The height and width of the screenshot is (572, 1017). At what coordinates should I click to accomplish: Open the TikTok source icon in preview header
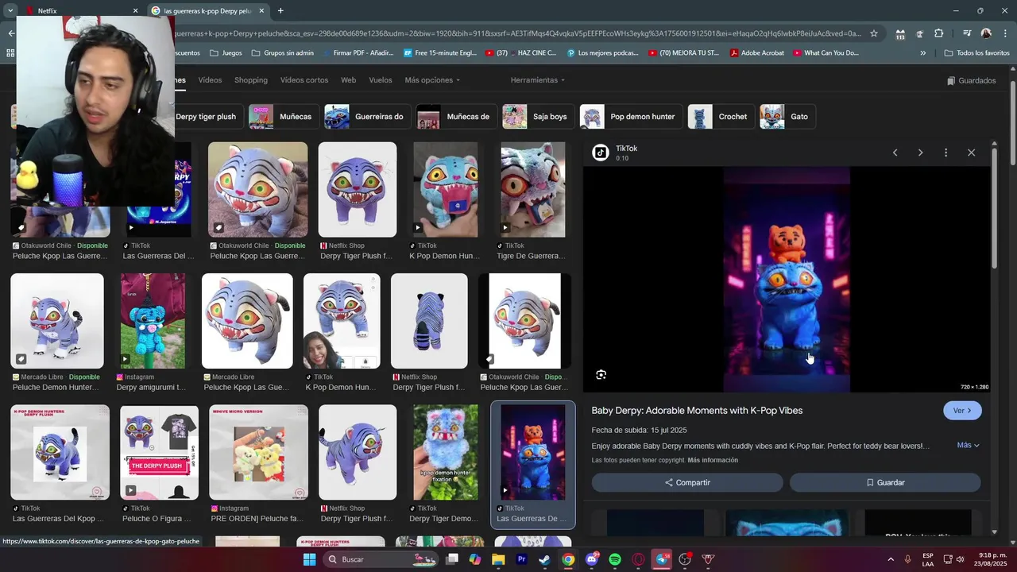coord(601,153)
